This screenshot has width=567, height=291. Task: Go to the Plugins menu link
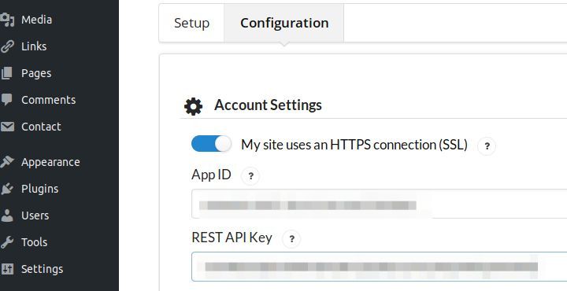point(40,189)
